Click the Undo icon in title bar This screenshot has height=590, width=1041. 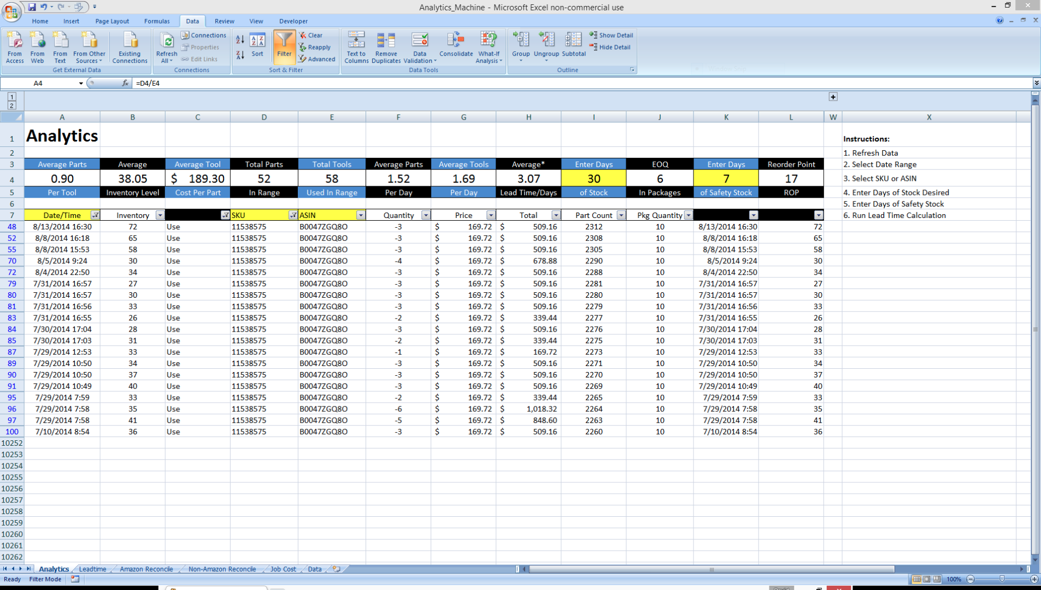pyautogui.click(x=44, y=7)
